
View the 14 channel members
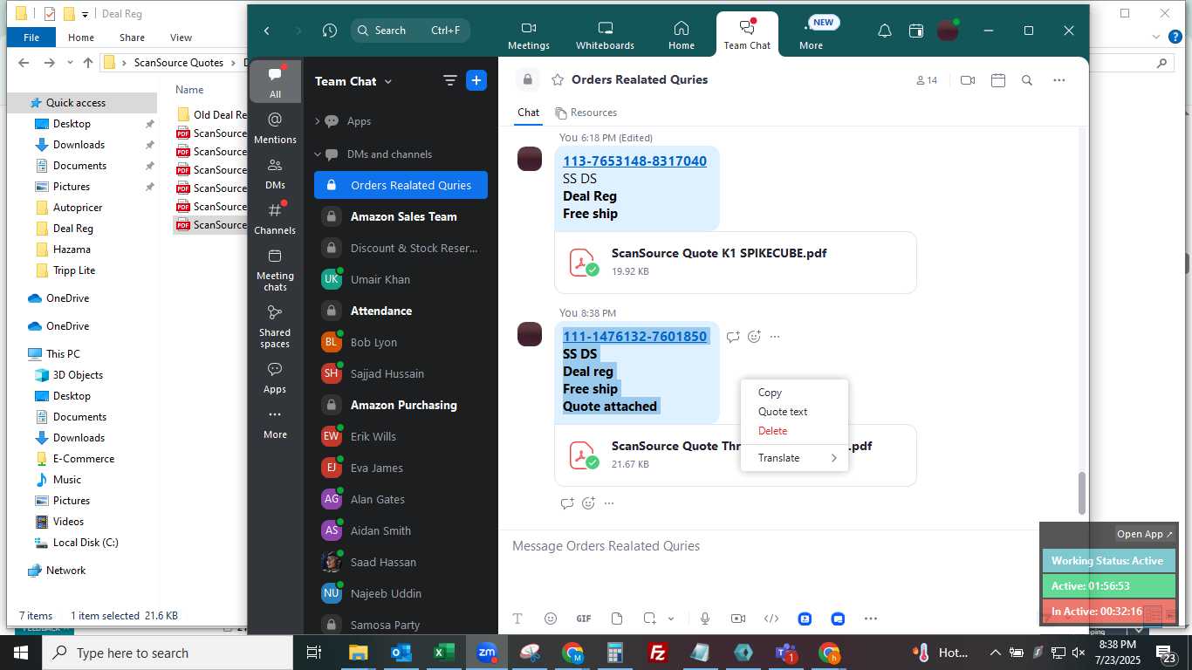(926, 80)
